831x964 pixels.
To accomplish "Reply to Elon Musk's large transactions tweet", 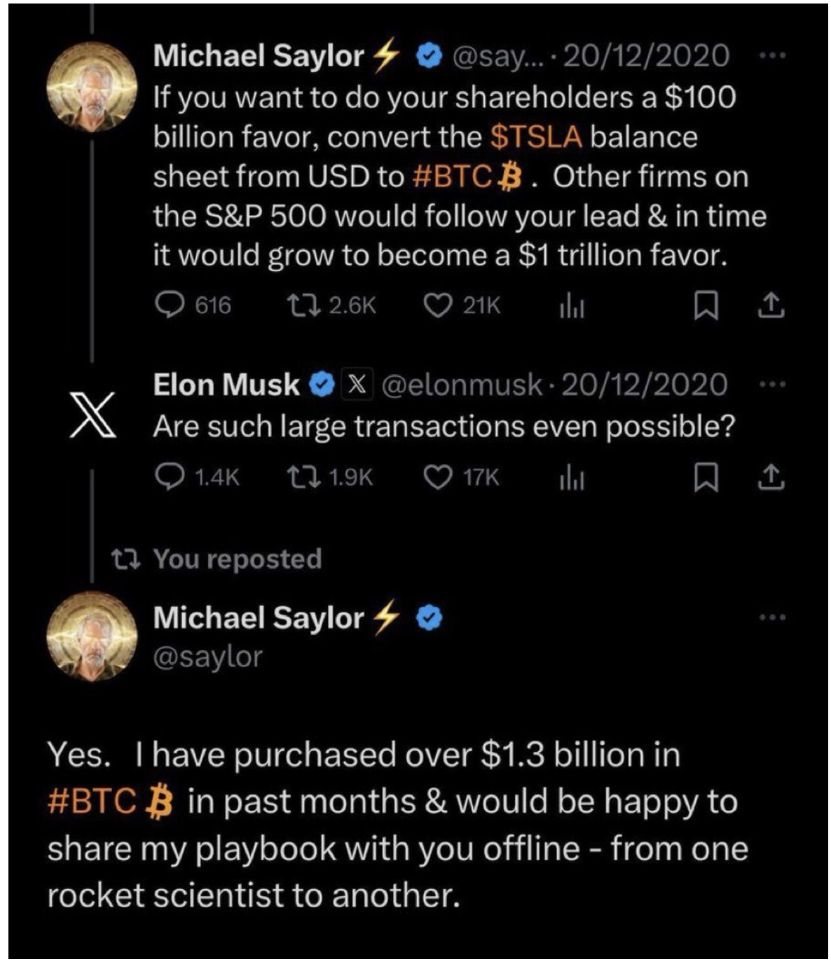I will (168, 477).
